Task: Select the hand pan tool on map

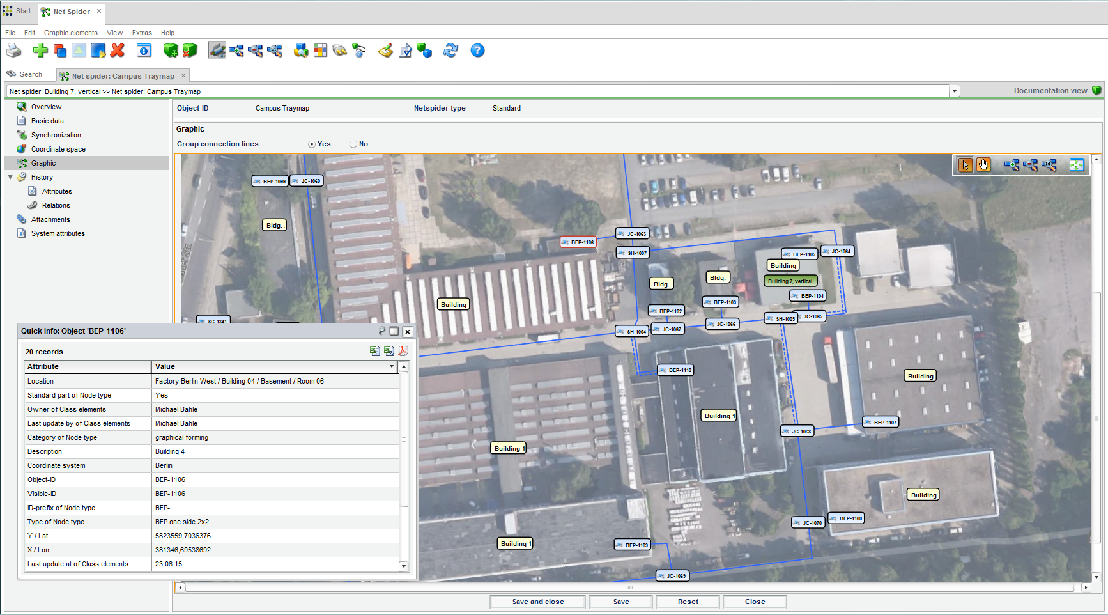Action: pos(983,165)
